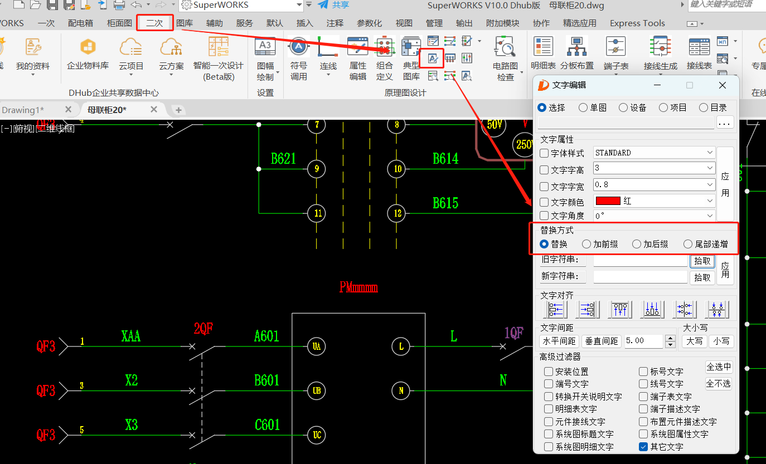
Task: Switch to the 柜面图 ribbon tab
Action: 119,23
